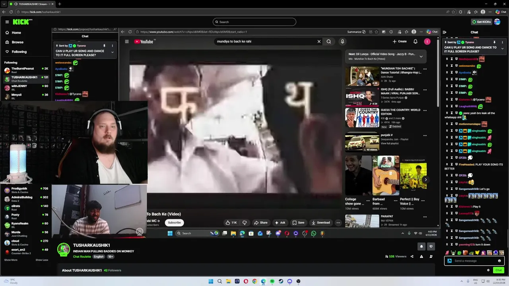Expand pinned message chevron in chat
Screen dimensions: 509x286
502,48
